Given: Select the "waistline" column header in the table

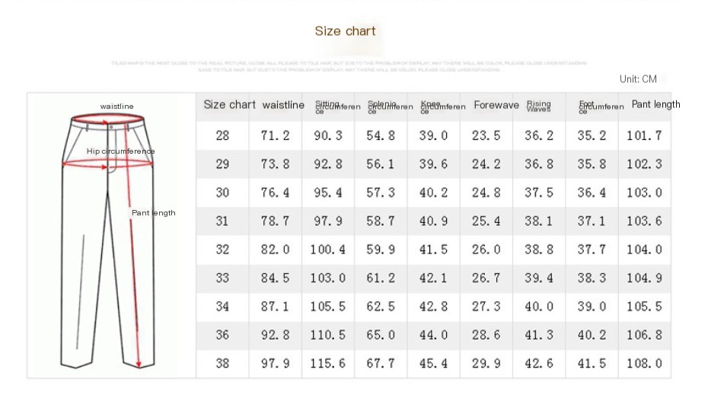Looking at the screenshot, I should point(282,105).
